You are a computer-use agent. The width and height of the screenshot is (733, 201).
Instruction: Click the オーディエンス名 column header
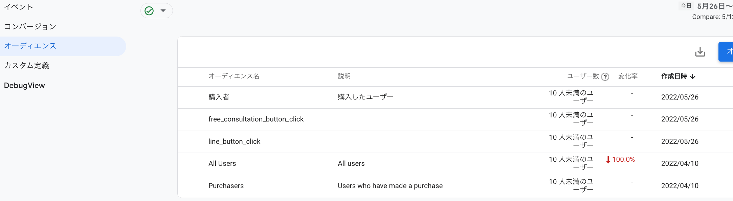click(234, 76)
